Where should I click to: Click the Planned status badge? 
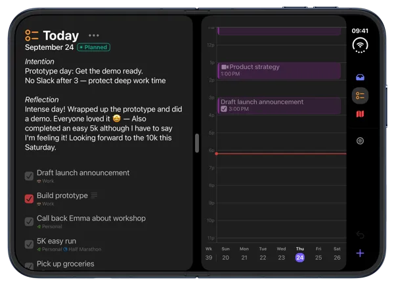click(x=93, y=47)
